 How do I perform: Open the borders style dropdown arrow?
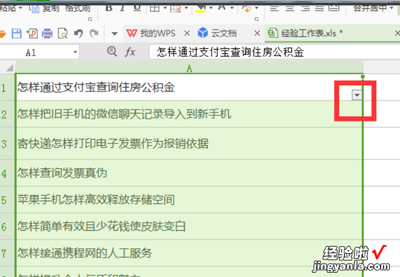[x=165, y=8]
